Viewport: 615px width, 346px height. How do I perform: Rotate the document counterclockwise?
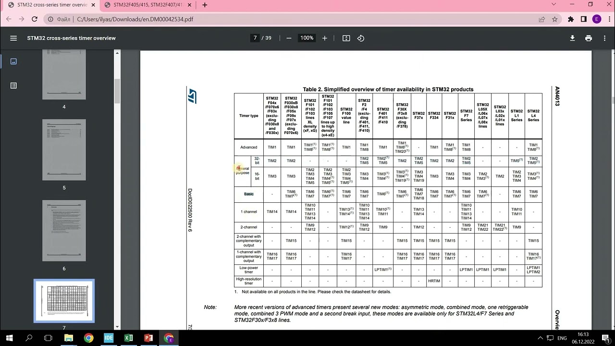coord(361,38)
